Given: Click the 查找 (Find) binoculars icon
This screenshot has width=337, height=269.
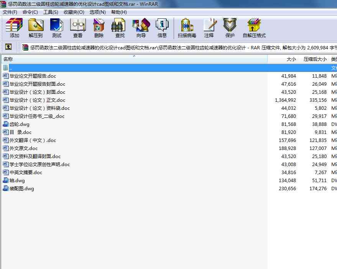Looking at the screenshot, I should (120, 28).
